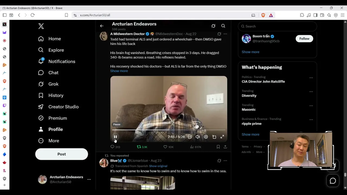Reply to the Midwestern Doctor post
Image resolution: width=347 pixels, height=195 pixels.
point(115,147)
